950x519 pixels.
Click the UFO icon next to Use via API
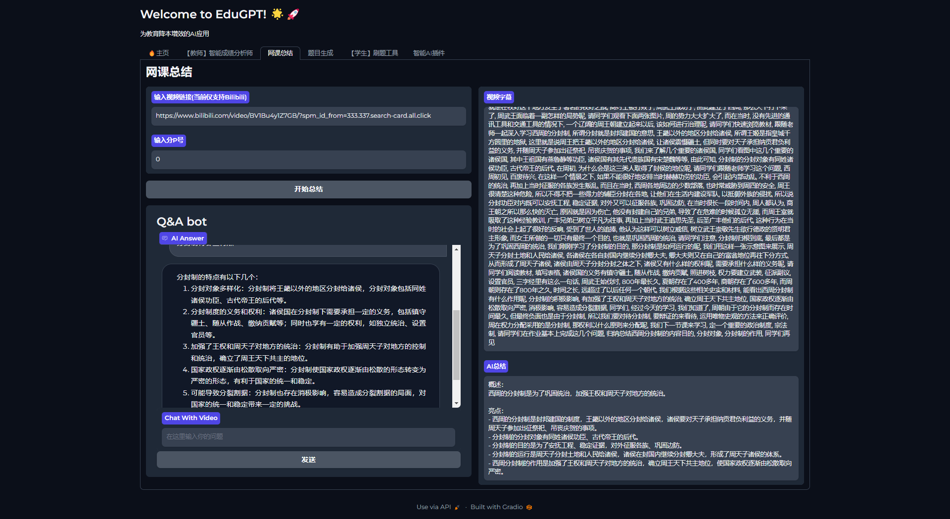(456, 507)
